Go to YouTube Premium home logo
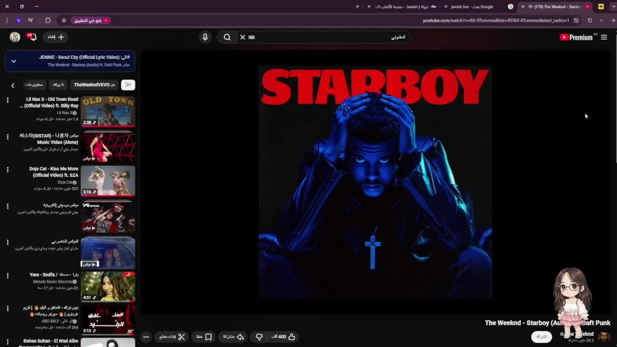Screen dimensions: 617x347 coord(577,37)
